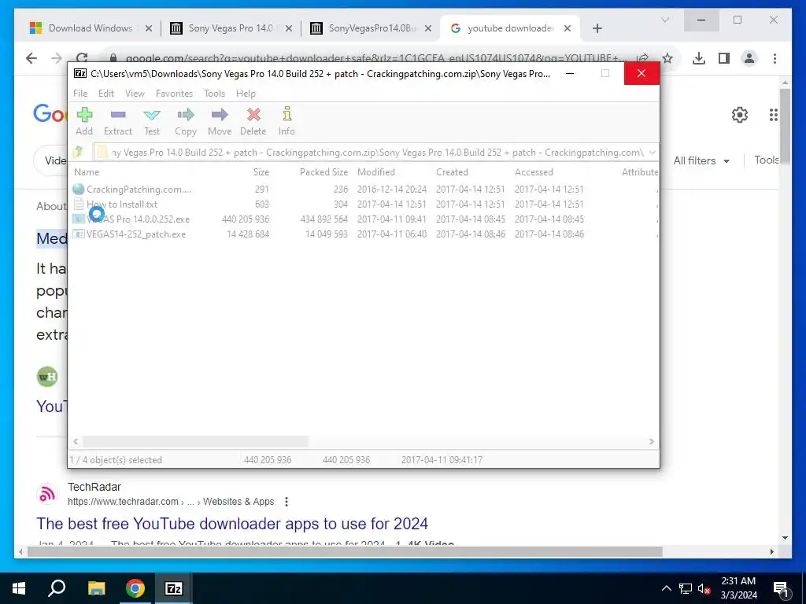
Task: Bookmark this page with the star icon
Action: (x=667, y=58)
